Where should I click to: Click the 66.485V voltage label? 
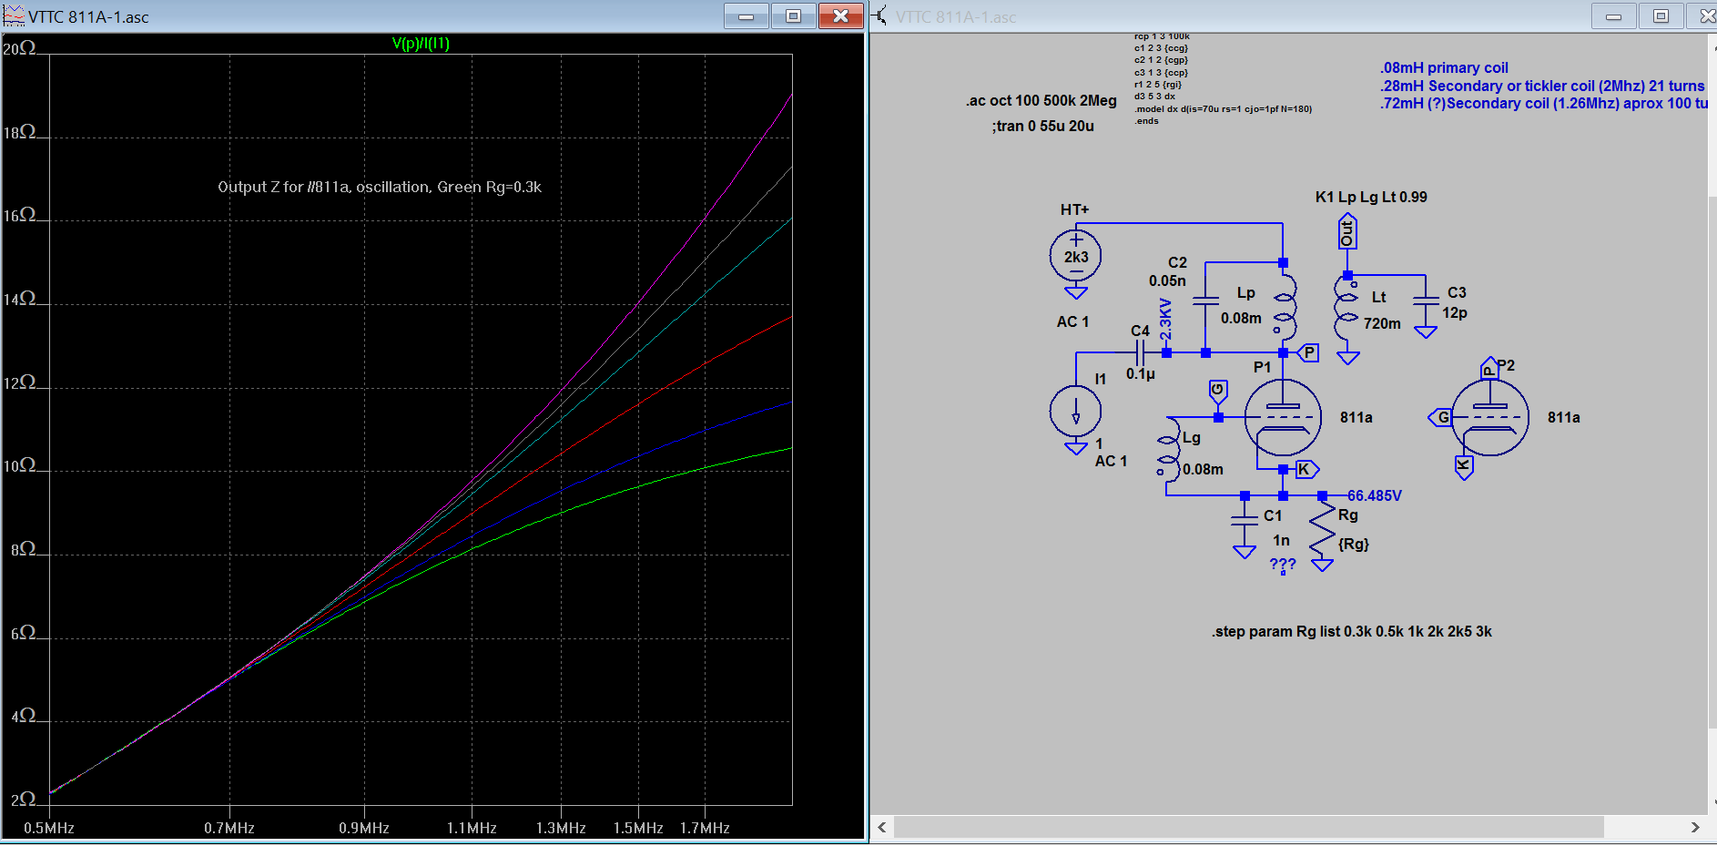tap(1374, 495)
